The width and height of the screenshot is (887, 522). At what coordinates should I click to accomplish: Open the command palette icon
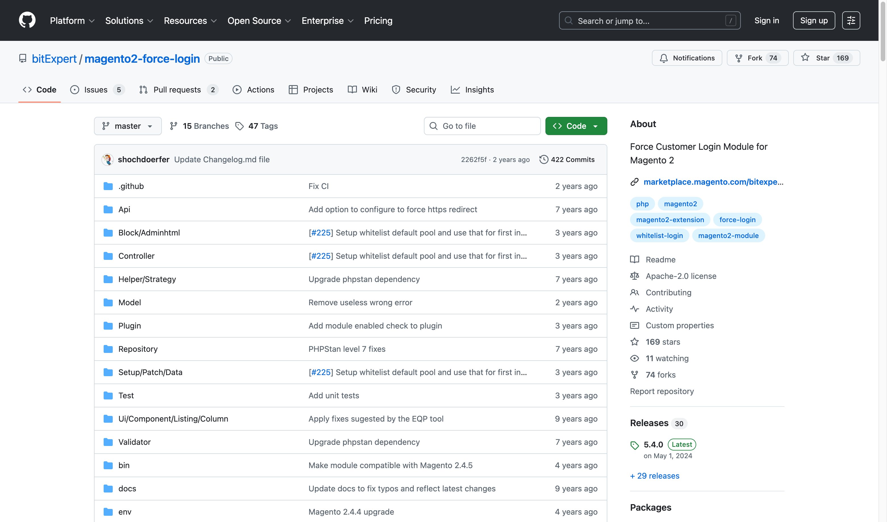click(x=851, y=20)
